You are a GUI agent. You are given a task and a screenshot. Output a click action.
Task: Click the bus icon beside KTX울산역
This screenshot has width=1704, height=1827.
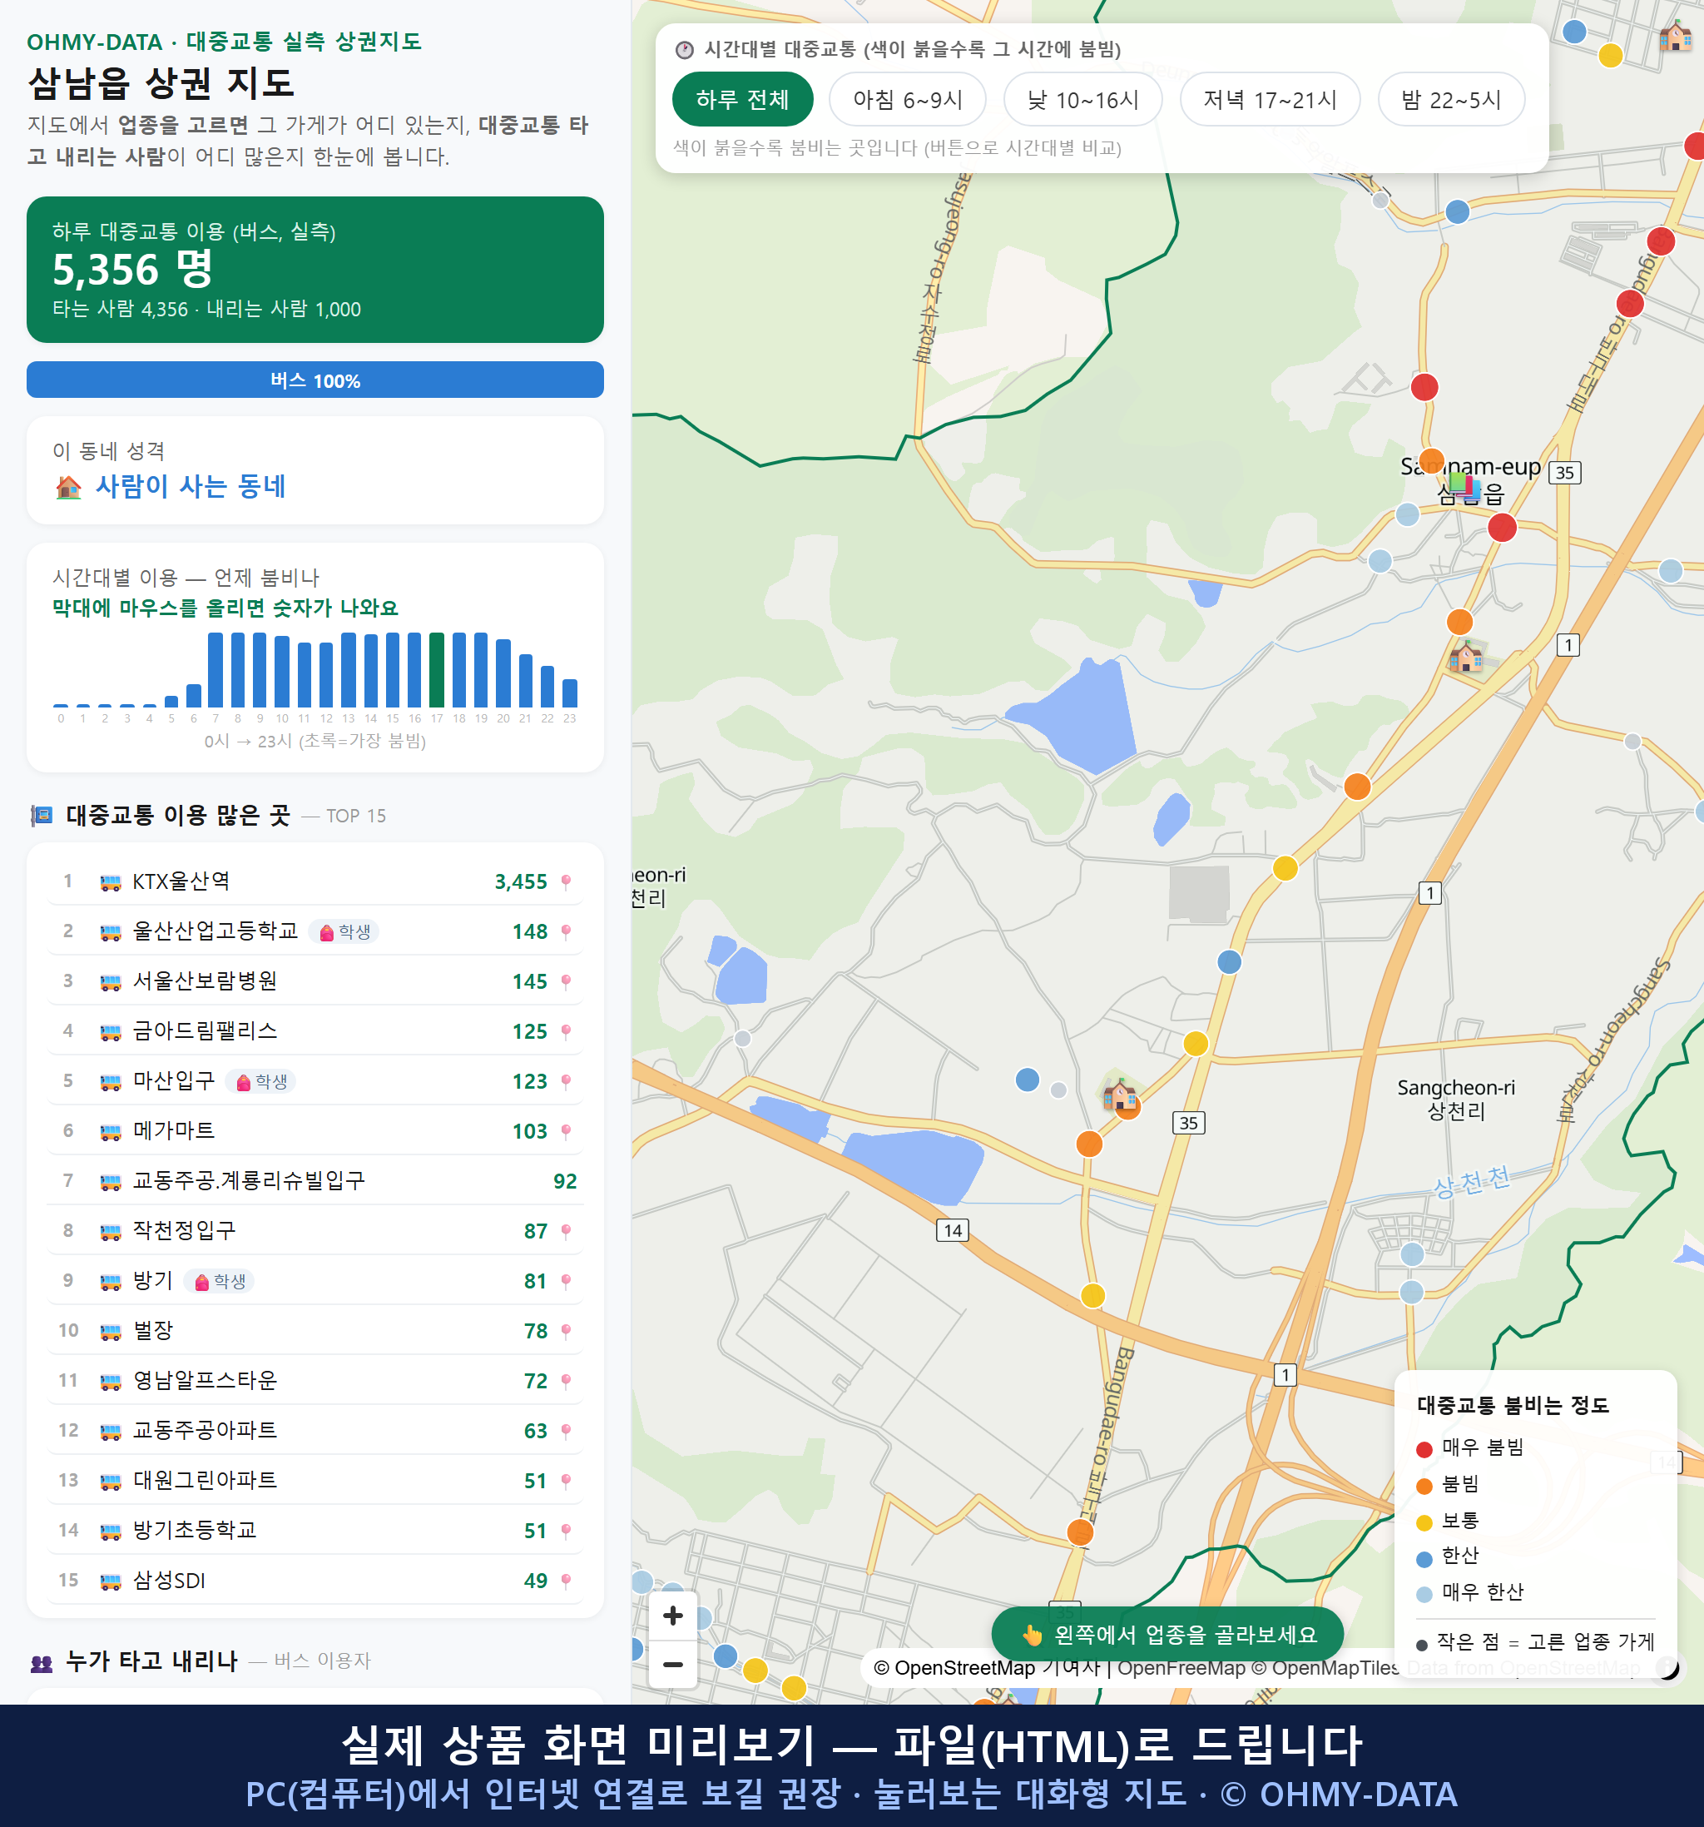click(x=110, y=882)
